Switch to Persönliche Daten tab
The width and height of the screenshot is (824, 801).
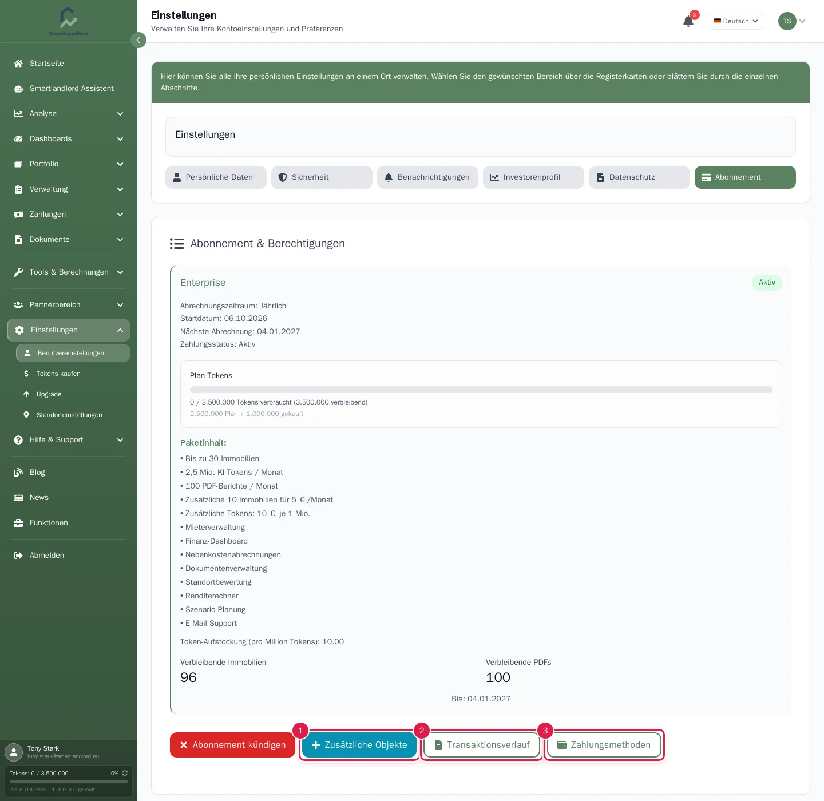pos(216,177)
